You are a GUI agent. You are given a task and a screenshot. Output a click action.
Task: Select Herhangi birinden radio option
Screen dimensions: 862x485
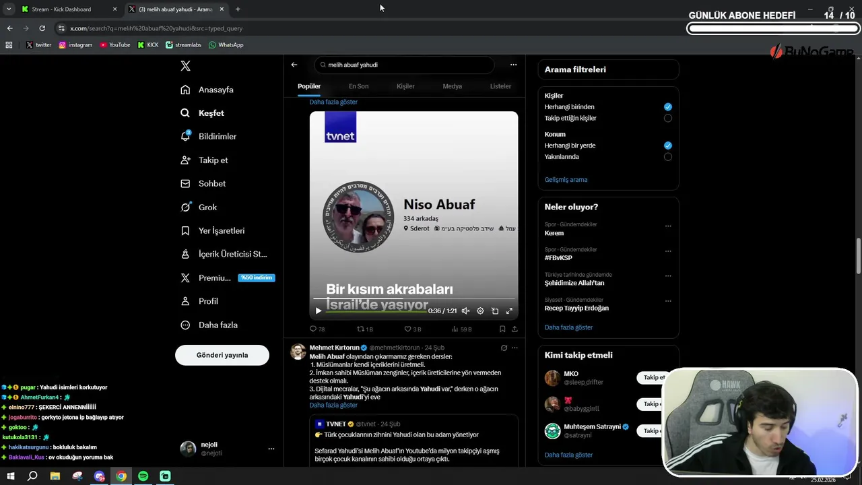pos(667,106)
